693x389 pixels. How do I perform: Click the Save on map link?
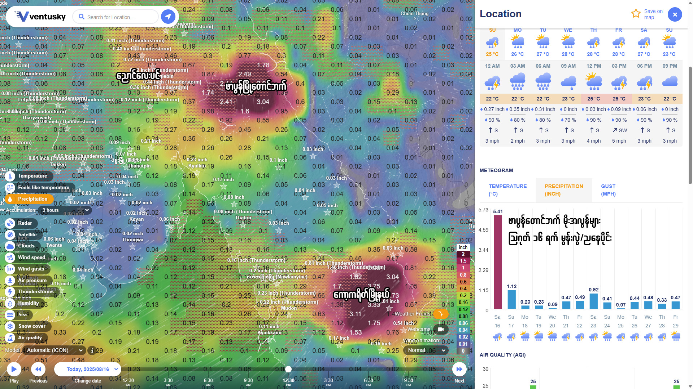pyautogui.click(x=653, y=14)
